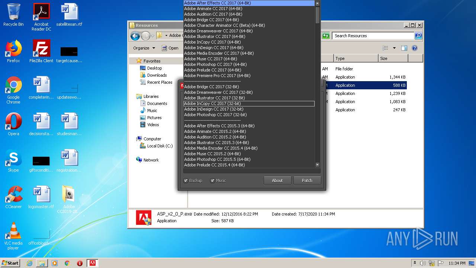Choose Adobe Audition CC 2017 (64-Bit)
Image resolution: width=476 pixels, height=268 pixels.
[249, 14]
